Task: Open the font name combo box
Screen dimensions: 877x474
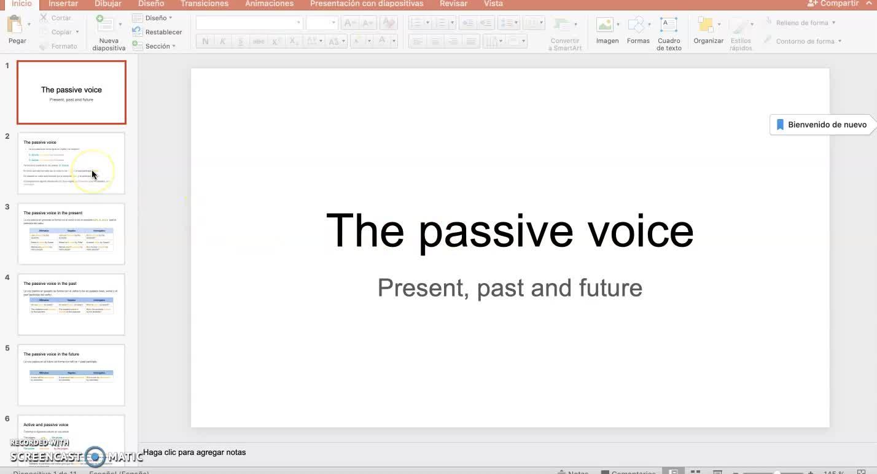Action: click(x=249, y=23)
